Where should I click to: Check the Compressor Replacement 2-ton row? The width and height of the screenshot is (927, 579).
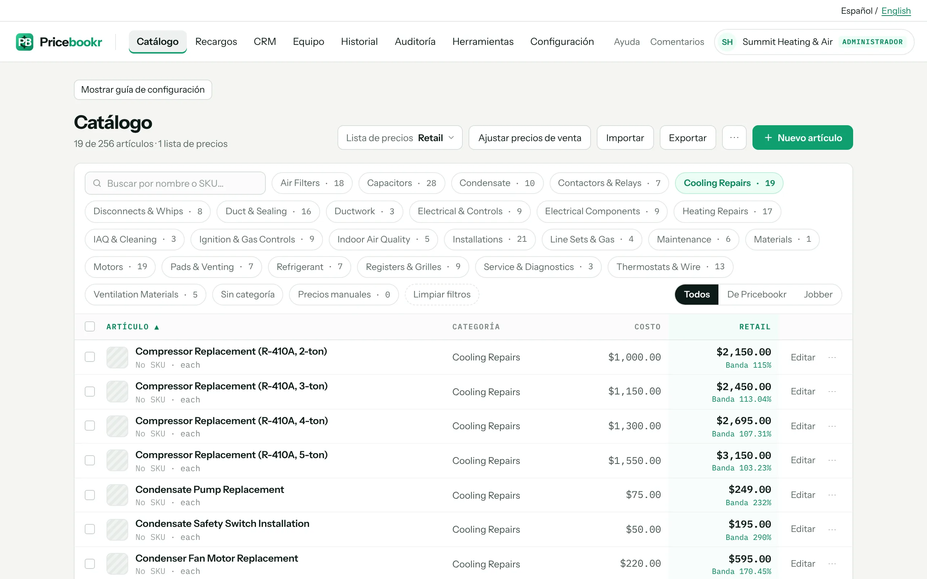tap(90, 357)
